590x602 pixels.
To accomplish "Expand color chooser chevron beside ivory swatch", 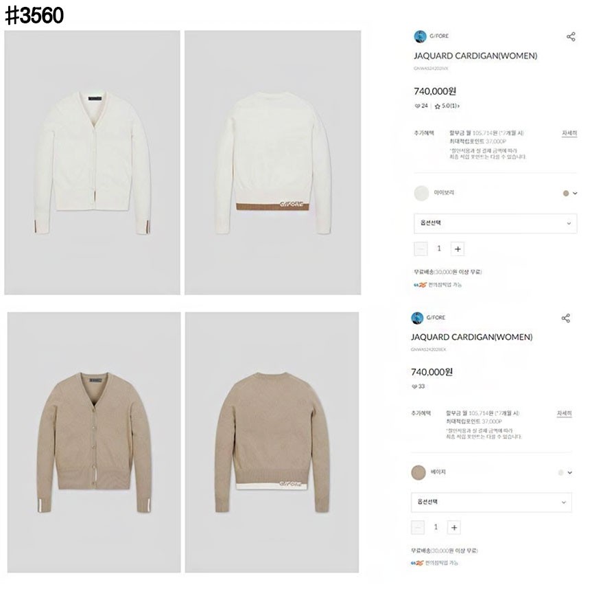I will tap(575, 194).
